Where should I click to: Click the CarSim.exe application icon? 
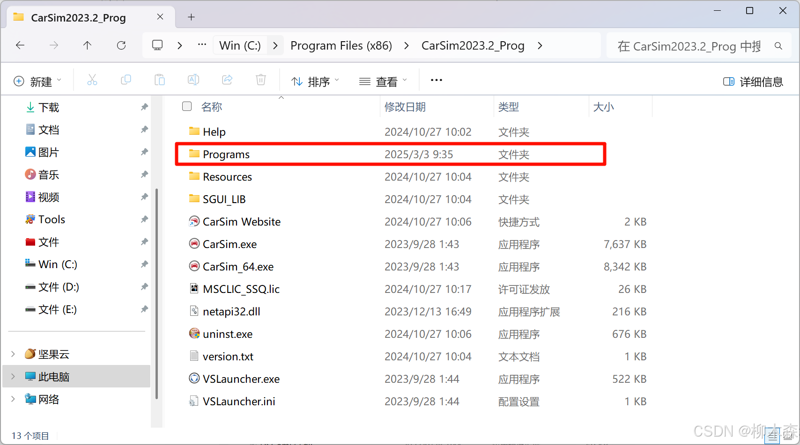pyautogui.click(x=194, y=243)
